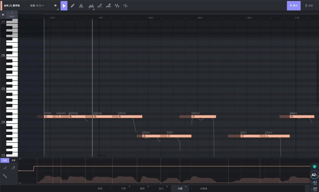Click the 最大 maximize panel button
Viewport: 319px width, 192px height.
click(293, 6)
